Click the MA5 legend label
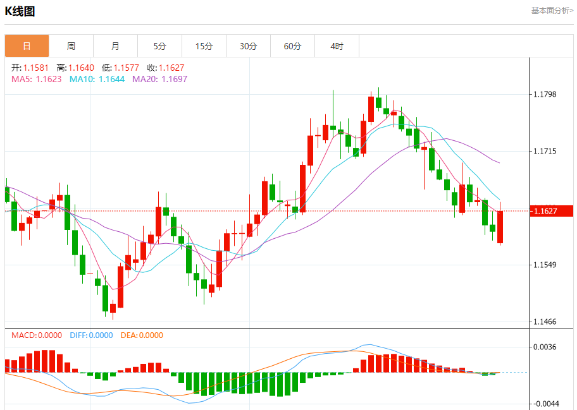The width and height of the screenshot is (577, 410). tap(36, 79)
